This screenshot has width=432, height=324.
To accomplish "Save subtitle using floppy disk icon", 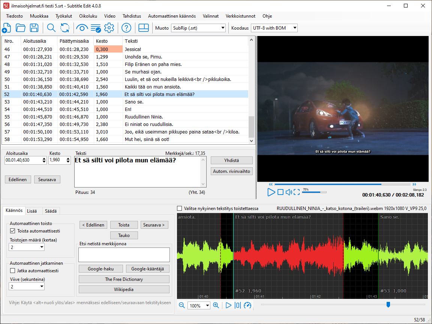I will pos(34,28).
